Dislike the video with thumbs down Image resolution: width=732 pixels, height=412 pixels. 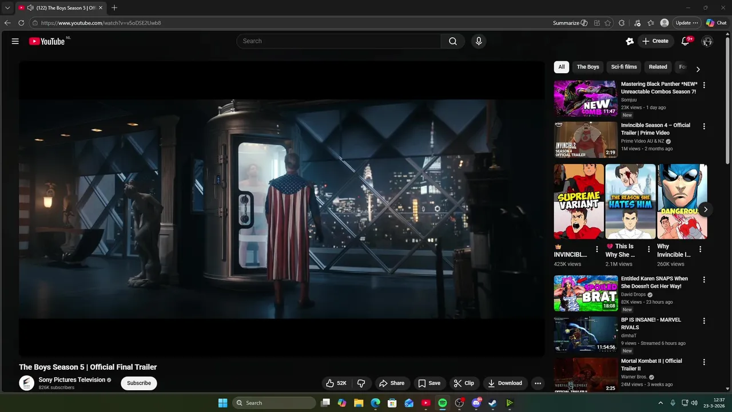[x=361, y=383]
